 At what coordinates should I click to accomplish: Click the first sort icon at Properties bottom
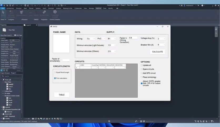pos(1,70)
